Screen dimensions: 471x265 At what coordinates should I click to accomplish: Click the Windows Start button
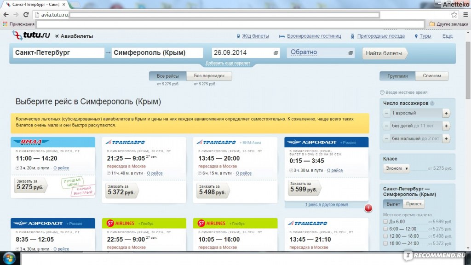8,257
